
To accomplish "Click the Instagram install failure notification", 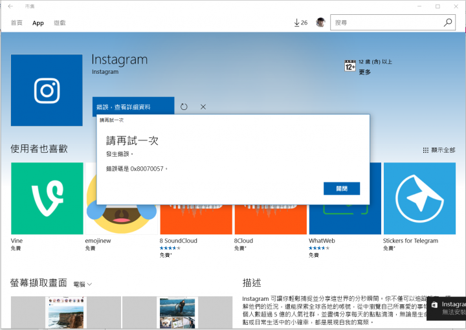I will [x=446, y=308].
